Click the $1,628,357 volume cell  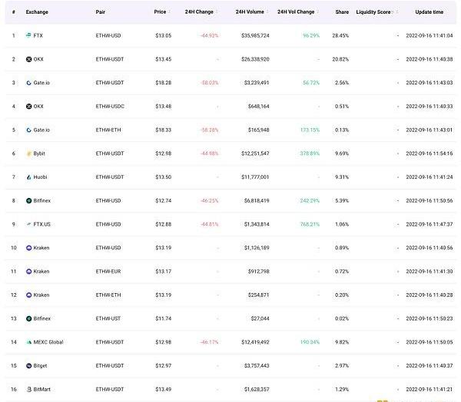coord(257,390)
